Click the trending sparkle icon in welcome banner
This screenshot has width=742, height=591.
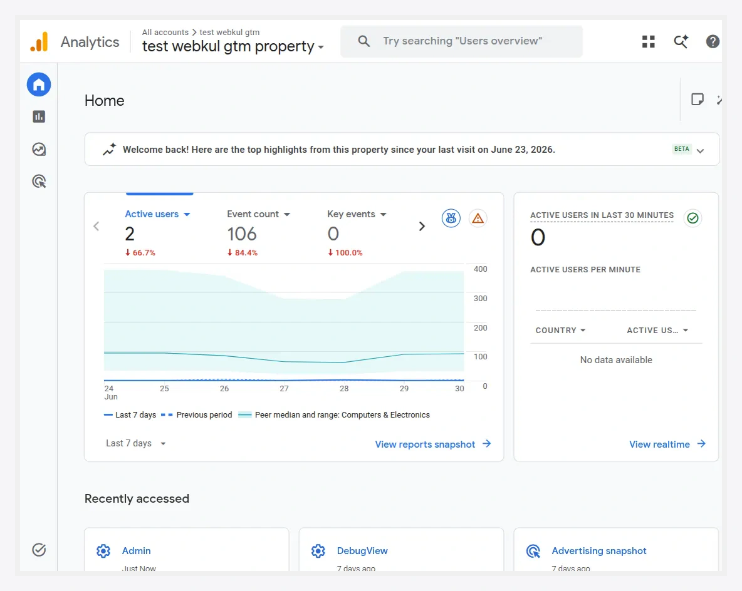click(x=109, y=150)
